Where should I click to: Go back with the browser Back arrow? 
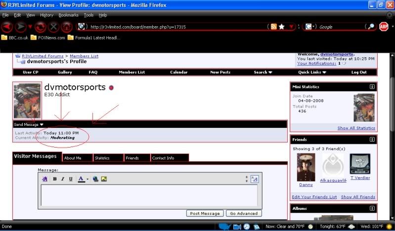tap(7, 27)
